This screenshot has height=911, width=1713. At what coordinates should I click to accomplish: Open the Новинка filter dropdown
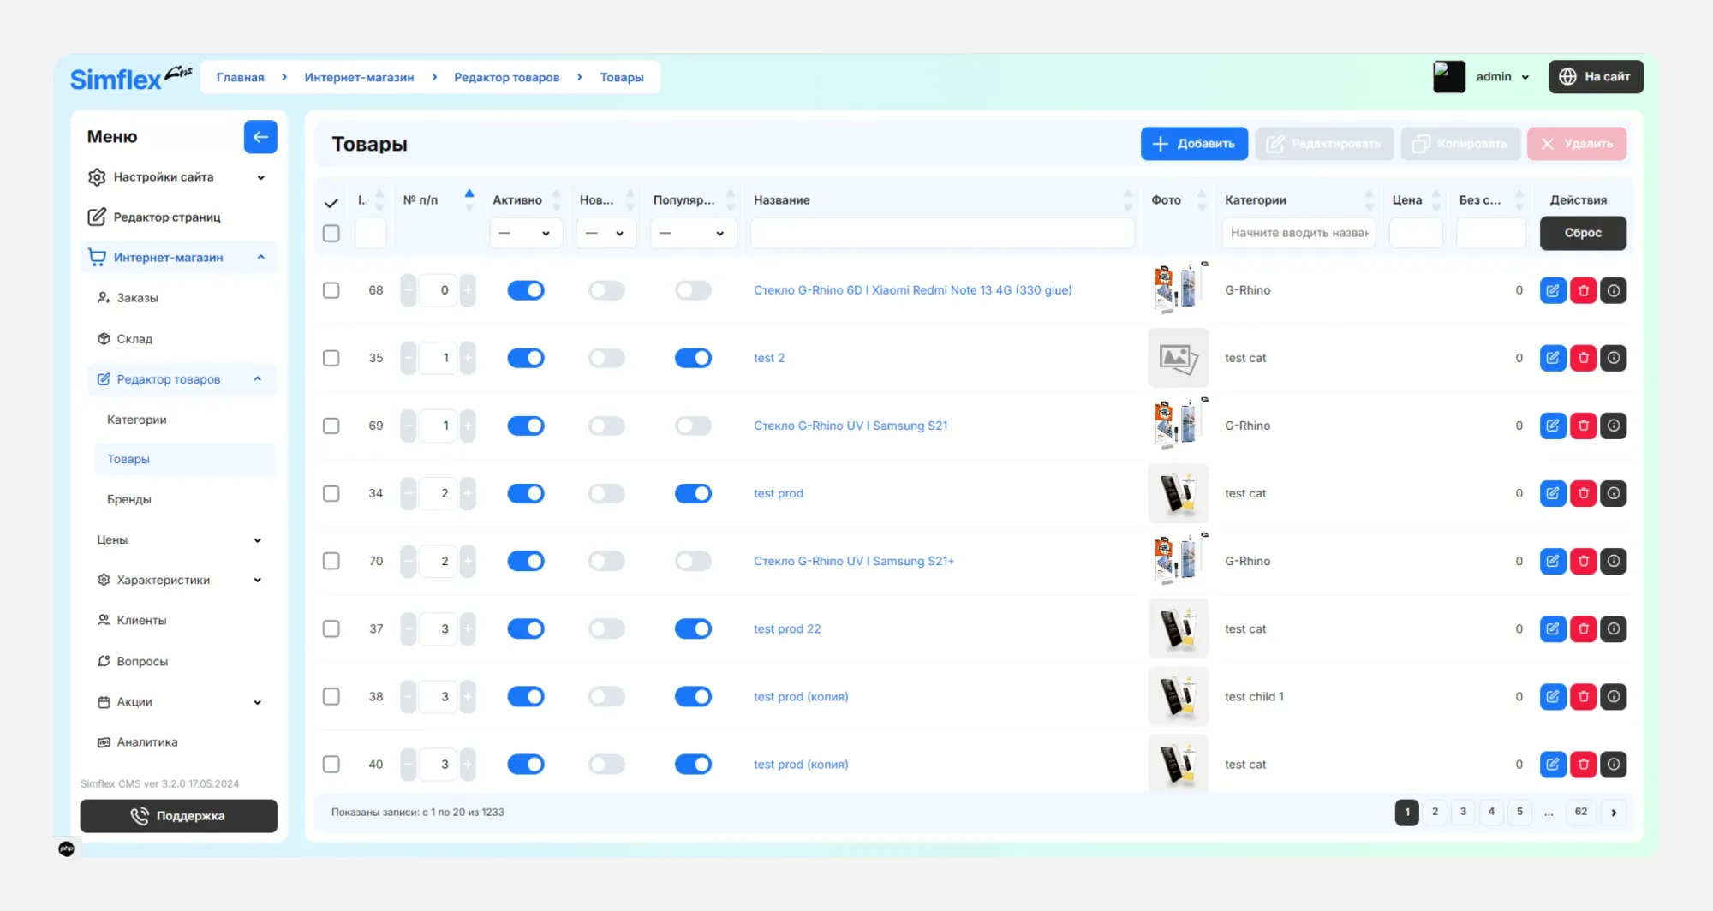[606, 233]
